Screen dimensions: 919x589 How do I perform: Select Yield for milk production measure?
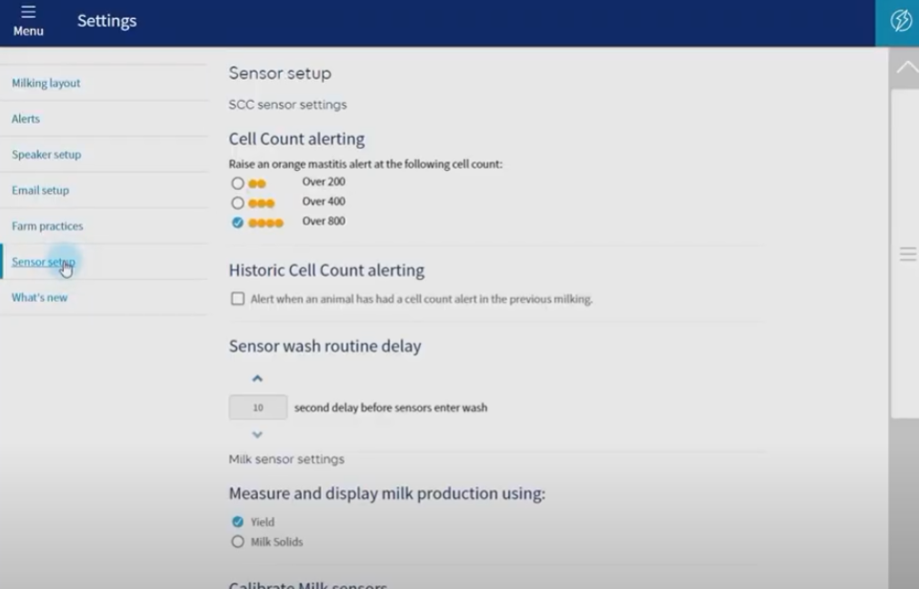point(237,522)
